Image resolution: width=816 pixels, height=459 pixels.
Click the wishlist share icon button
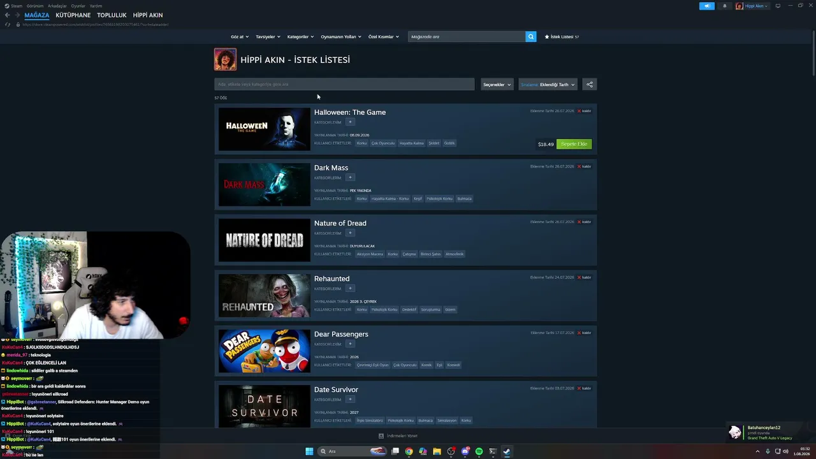[x=590, y=84]
